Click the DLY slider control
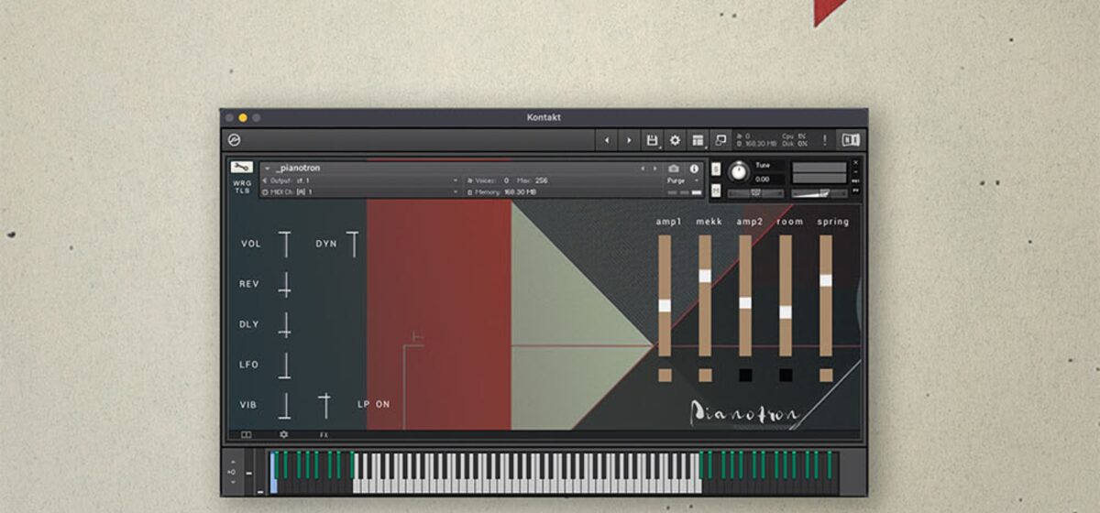 click(x=285, y=324)
